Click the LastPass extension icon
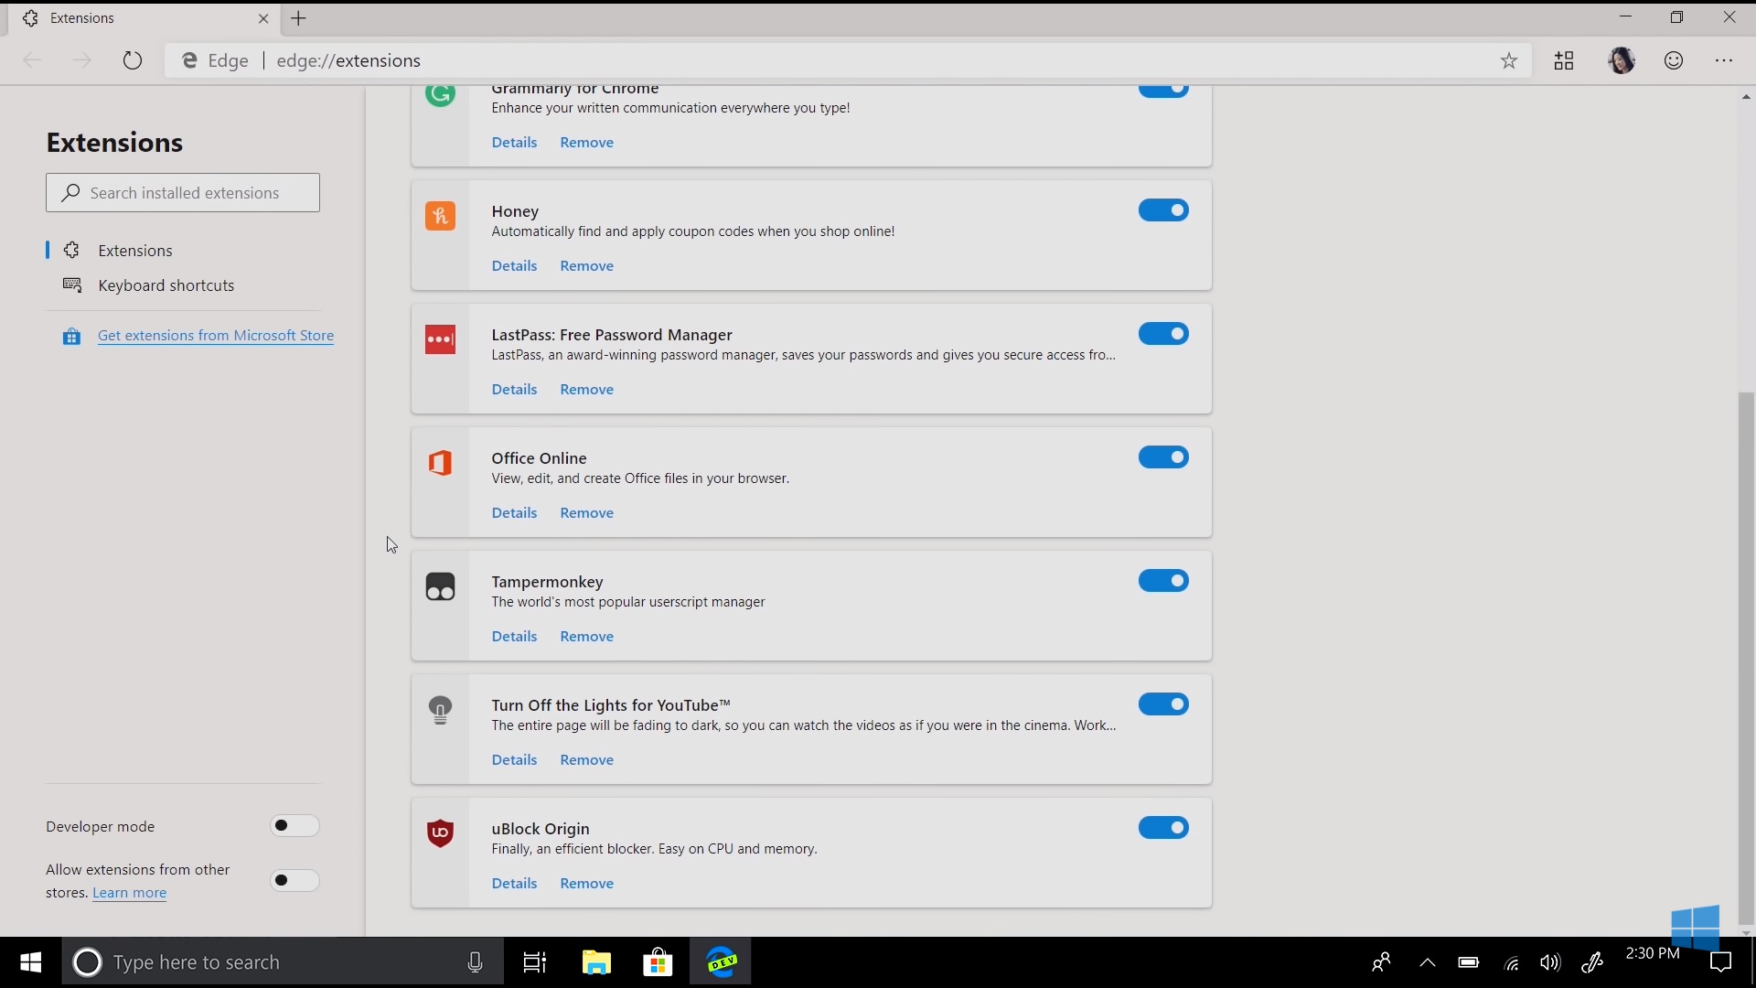The height and width of the screenshot is (988, 1756). tap(440, 339)
